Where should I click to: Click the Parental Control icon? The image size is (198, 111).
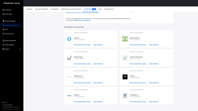click(3, 34)
